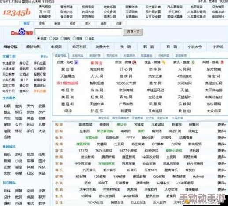The height and width of the screenshot is (206, 228).
Task: Open the 彩票 category in 生活服务
Action: click(7, 106)
